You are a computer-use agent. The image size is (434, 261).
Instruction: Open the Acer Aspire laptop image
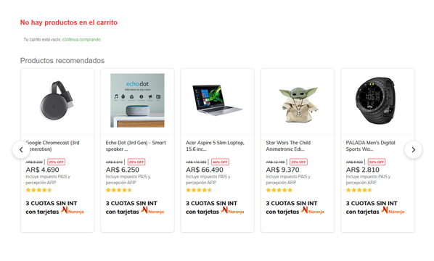tap(217, 100)
